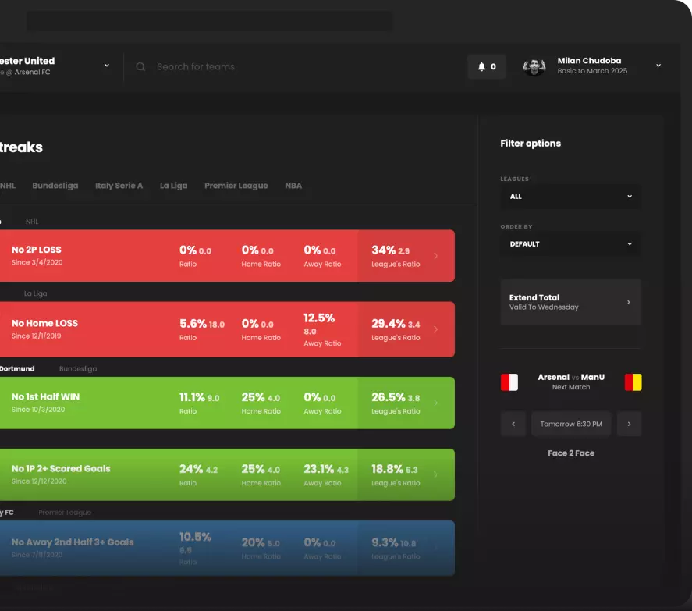Open the No 1P 2+ Scored Goals chevron
Screen dimensions: 692x611
coord(435,475)
